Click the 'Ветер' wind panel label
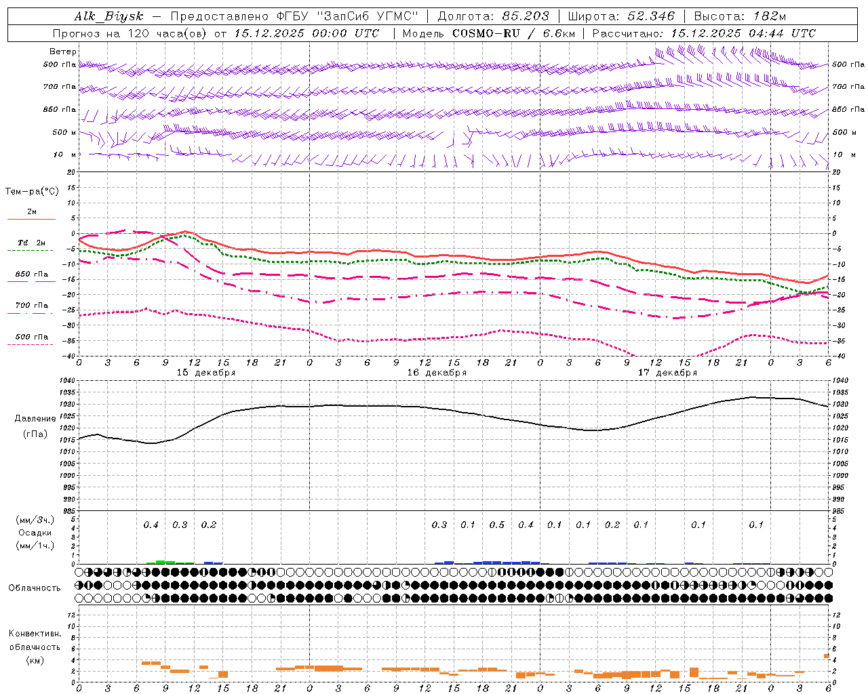Viewport: 868px width, 694px height. click(x=63, y=52)
